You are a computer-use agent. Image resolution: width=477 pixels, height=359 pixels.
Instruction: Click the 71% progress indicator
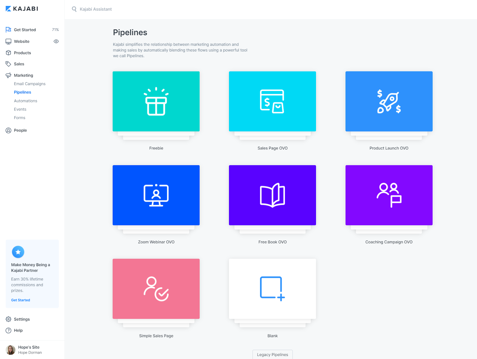tap(55, 30)
